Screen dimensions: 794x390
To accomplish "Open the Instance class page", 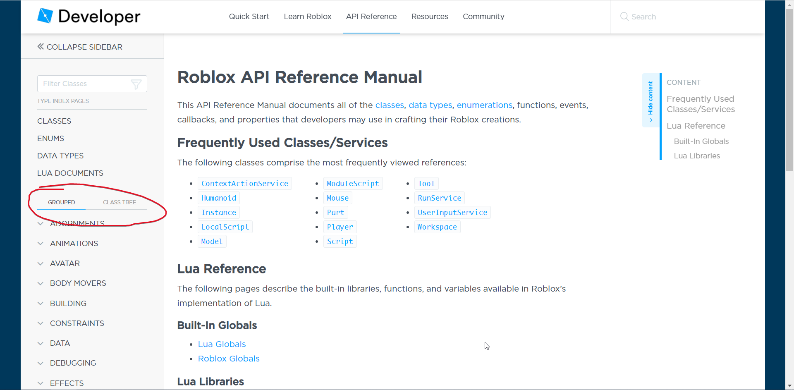I will coord(219,213).
